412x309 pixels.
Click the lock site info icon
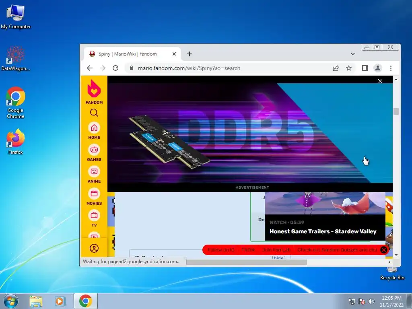[132, 68]
